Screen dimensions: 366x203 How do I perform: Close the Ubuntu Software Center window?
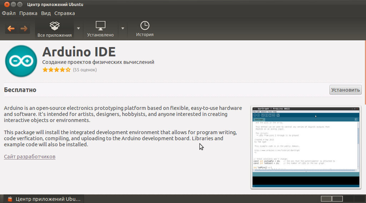(7, 4)
